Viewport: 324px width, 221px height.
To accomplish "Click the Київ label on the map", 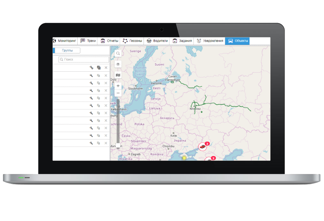I will pos(174,136).
